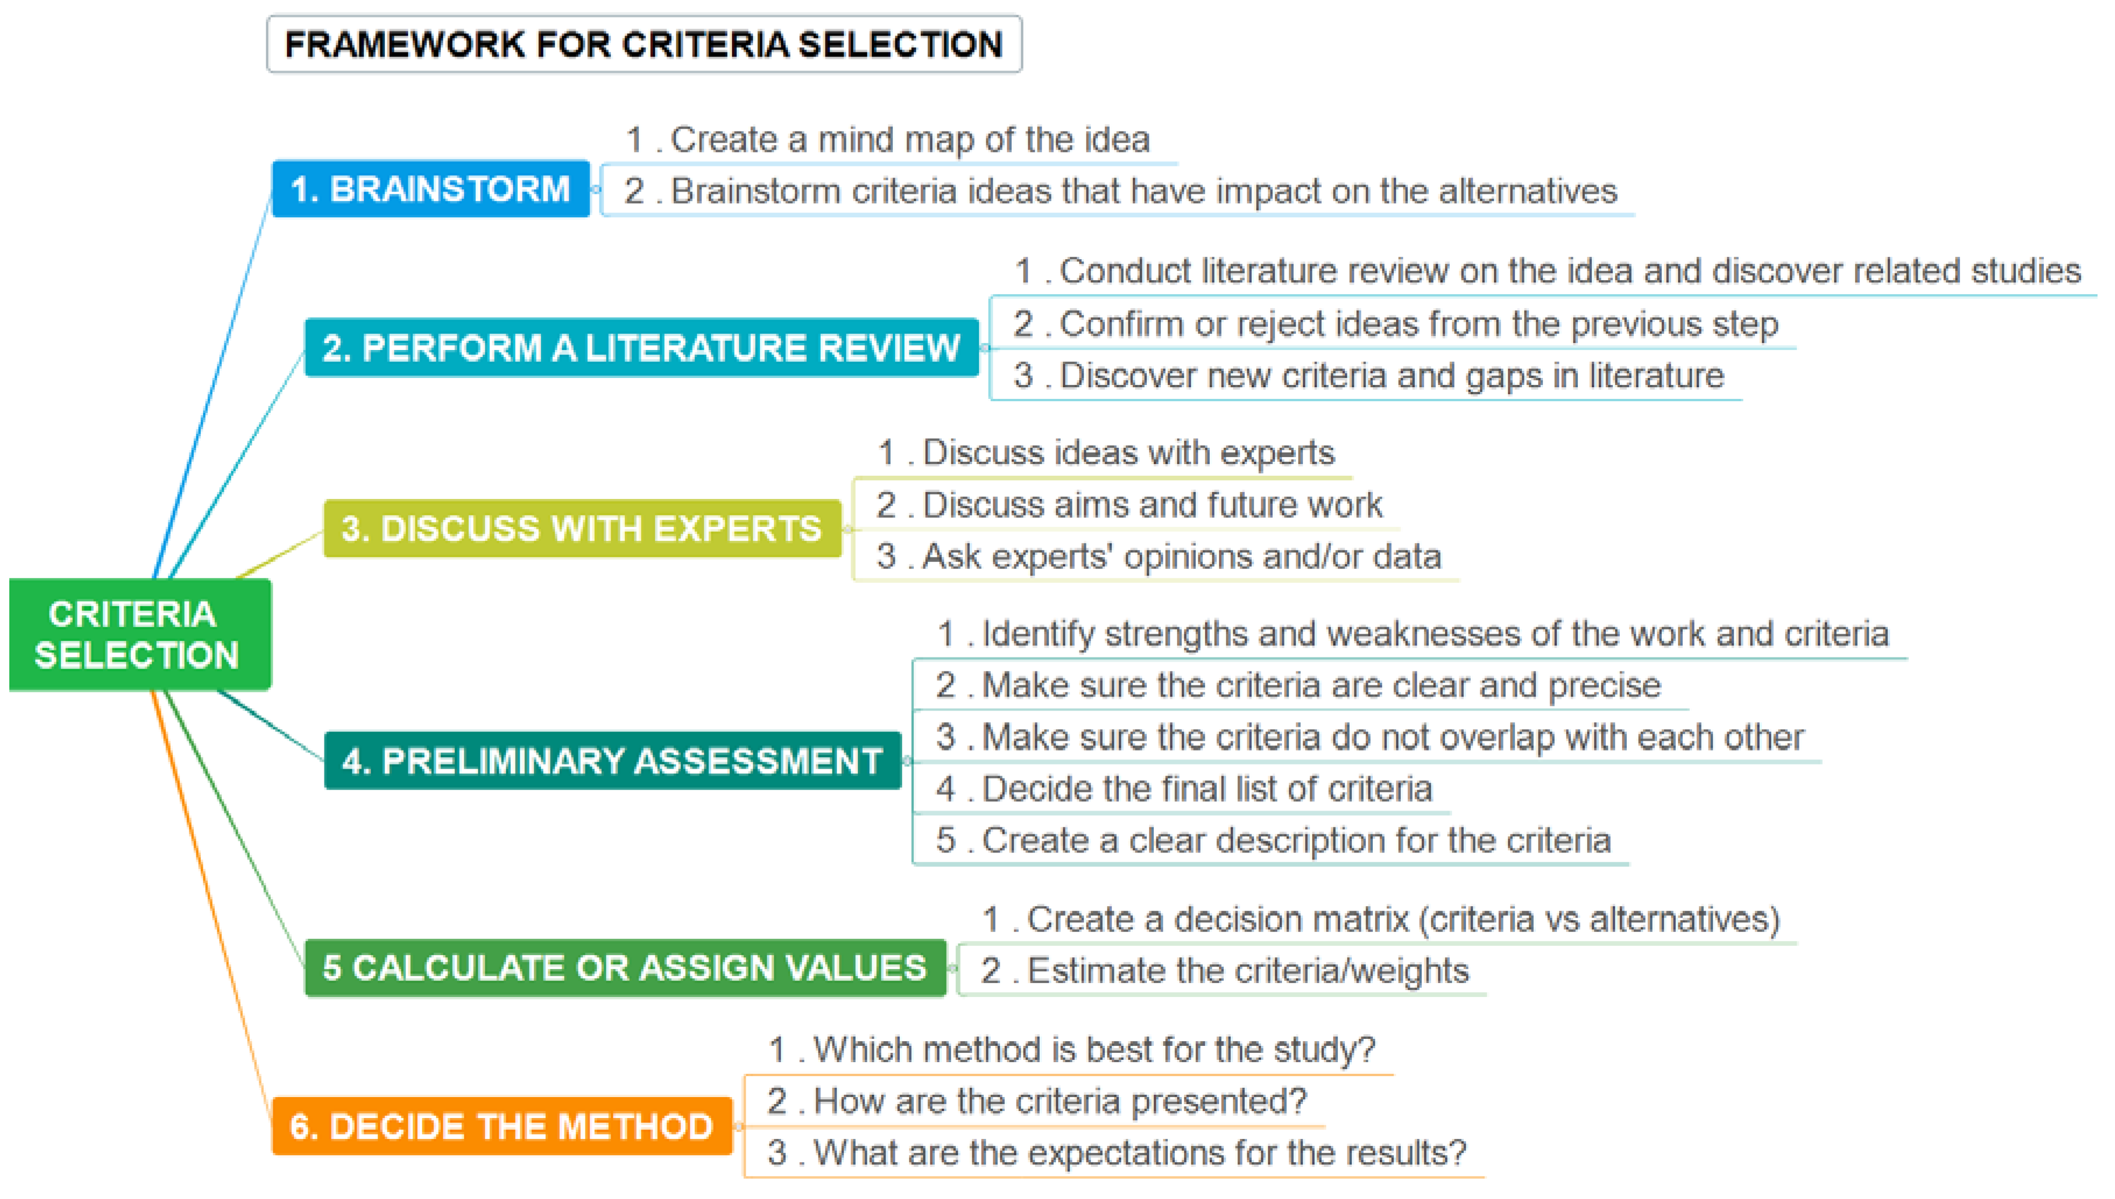
Task: Collapse the PRELIMINARY ASSESSMENT branch connector dot
Action: pyautogui.click(x=908, y=761)
